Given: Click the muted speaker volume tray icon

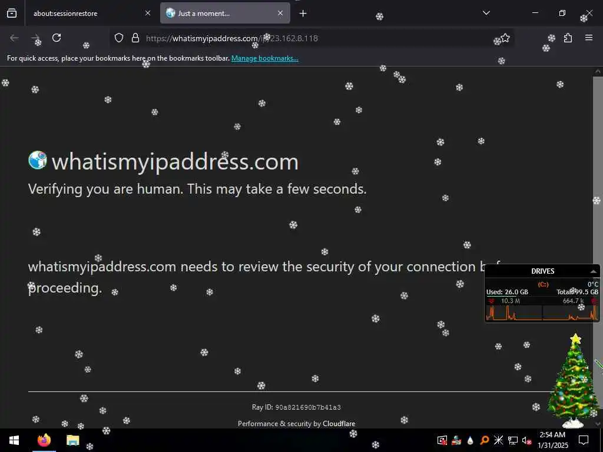Looking at the screenshot, I should (526, 440).
